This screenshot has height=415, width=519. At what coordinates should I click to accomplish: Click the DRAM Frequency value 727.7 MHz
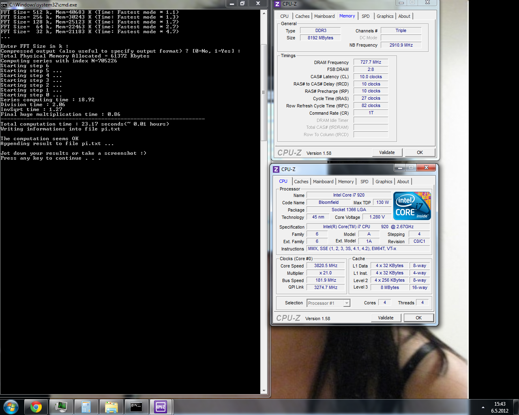[371, 62]
